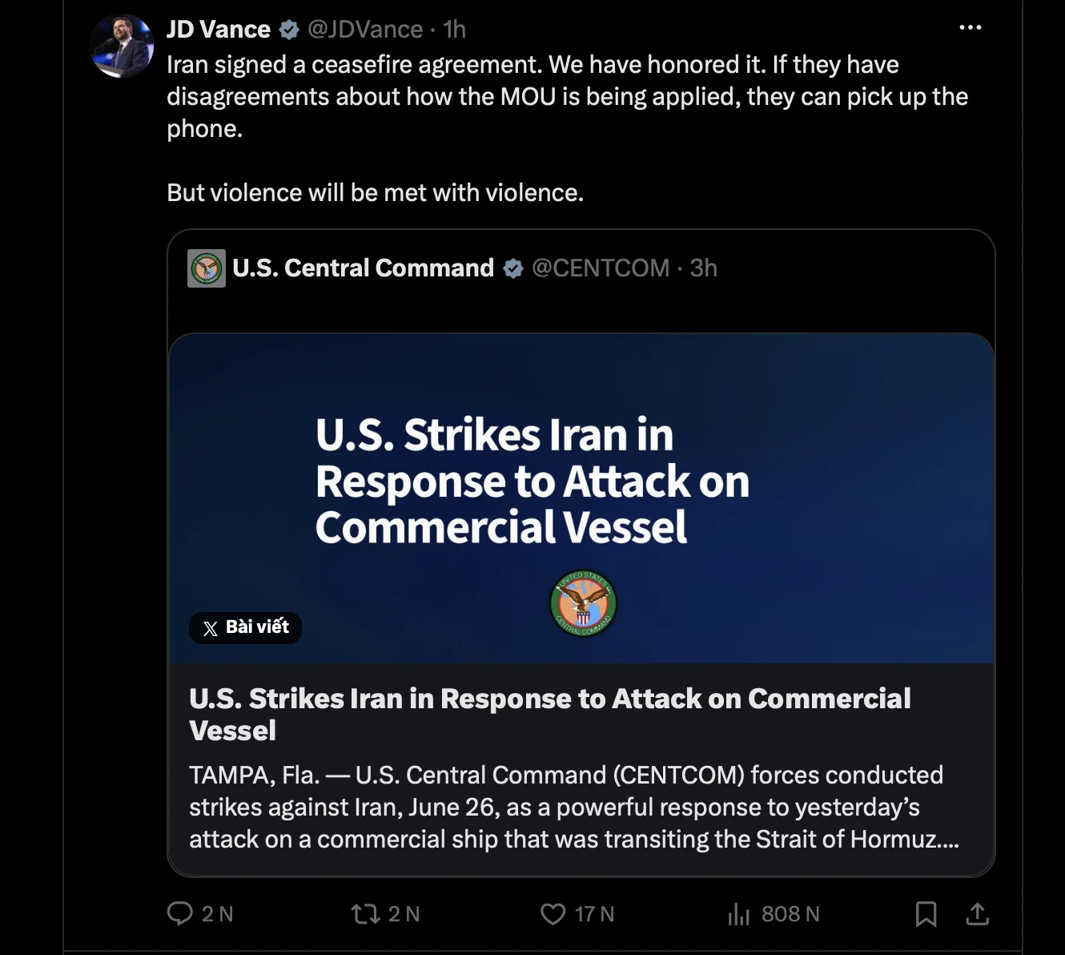
Task: Open the U.S. Strikes Iran article image
Action: [581, 498]
